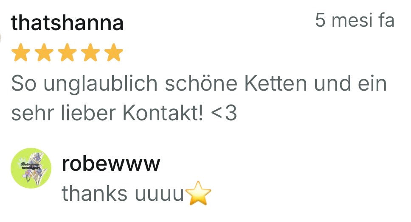Tap the glowing star emoji in reply
Screen dimensions: 411x222
[198, 193]
